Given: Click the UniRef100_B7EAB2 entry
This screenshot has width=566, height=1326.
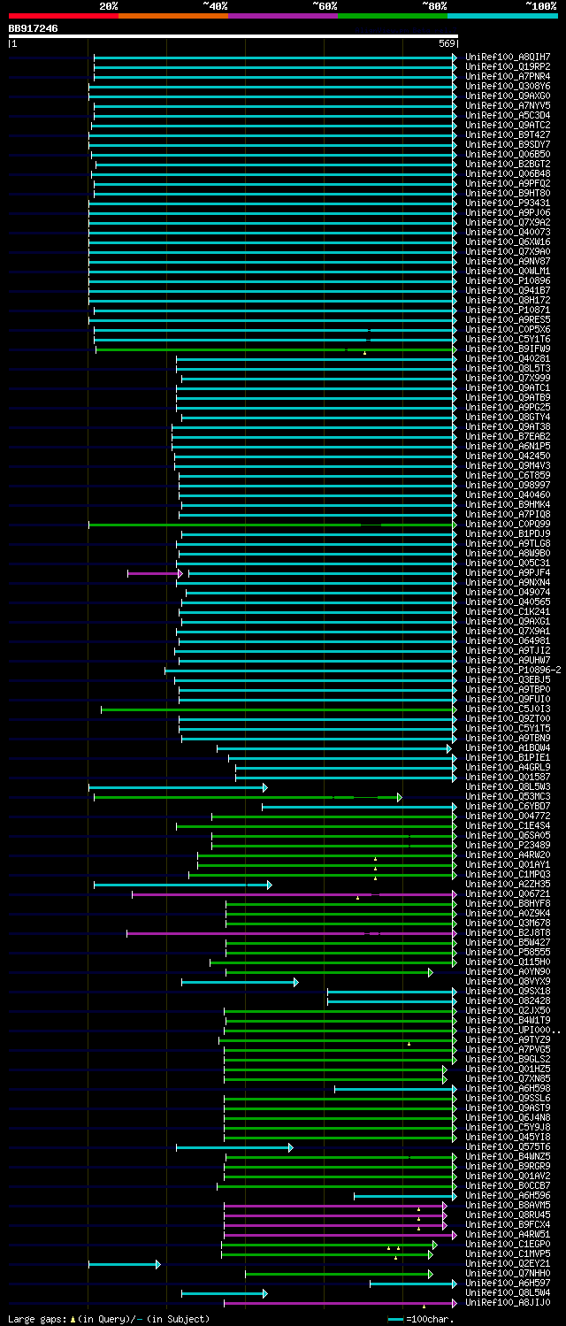Looking at the screenshot, I should (508, 436).
